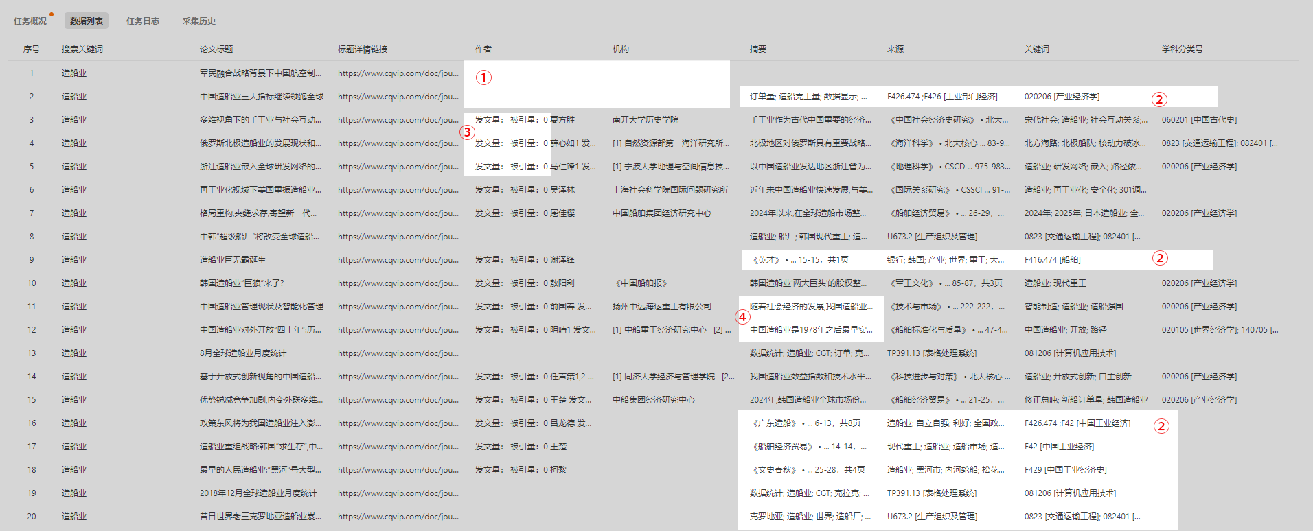Select title 中国造船业三大指标继续领跑全球
This screenshot has height=531, width=1313.
[262, 97]
